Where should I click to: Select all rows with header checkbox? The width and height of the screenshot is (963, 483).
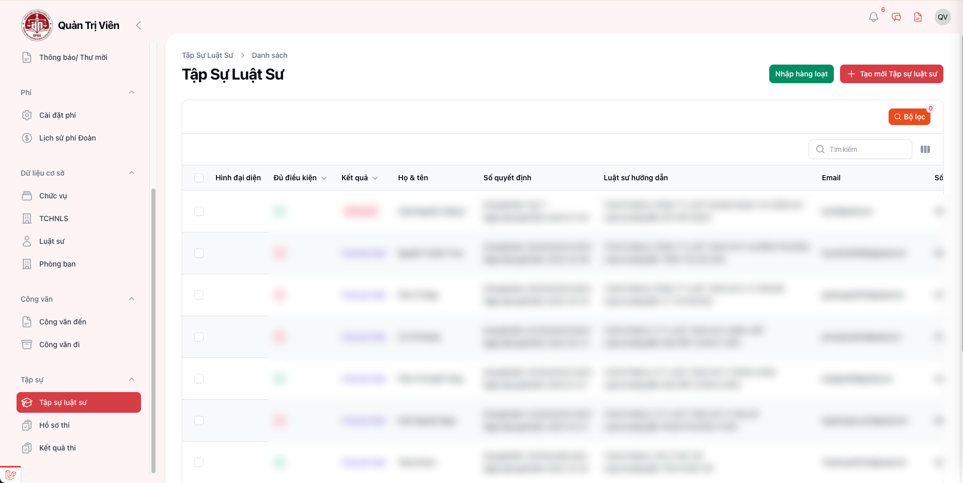[199, 178]
